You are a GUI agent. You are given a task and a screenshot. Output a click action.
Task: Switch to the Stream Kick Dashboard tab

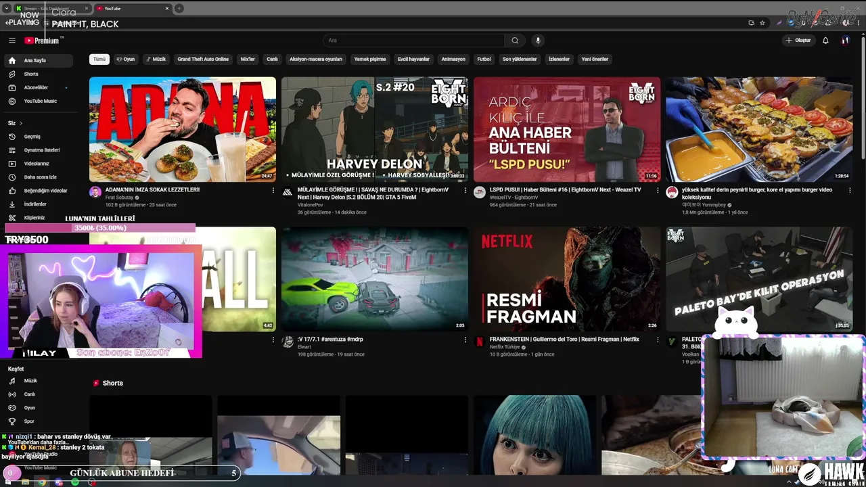point(52,9)
